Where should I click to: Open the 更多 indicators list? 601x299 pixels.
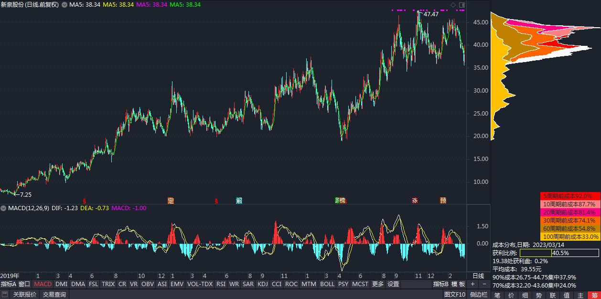pyautogui.click(x=377, y=284)
